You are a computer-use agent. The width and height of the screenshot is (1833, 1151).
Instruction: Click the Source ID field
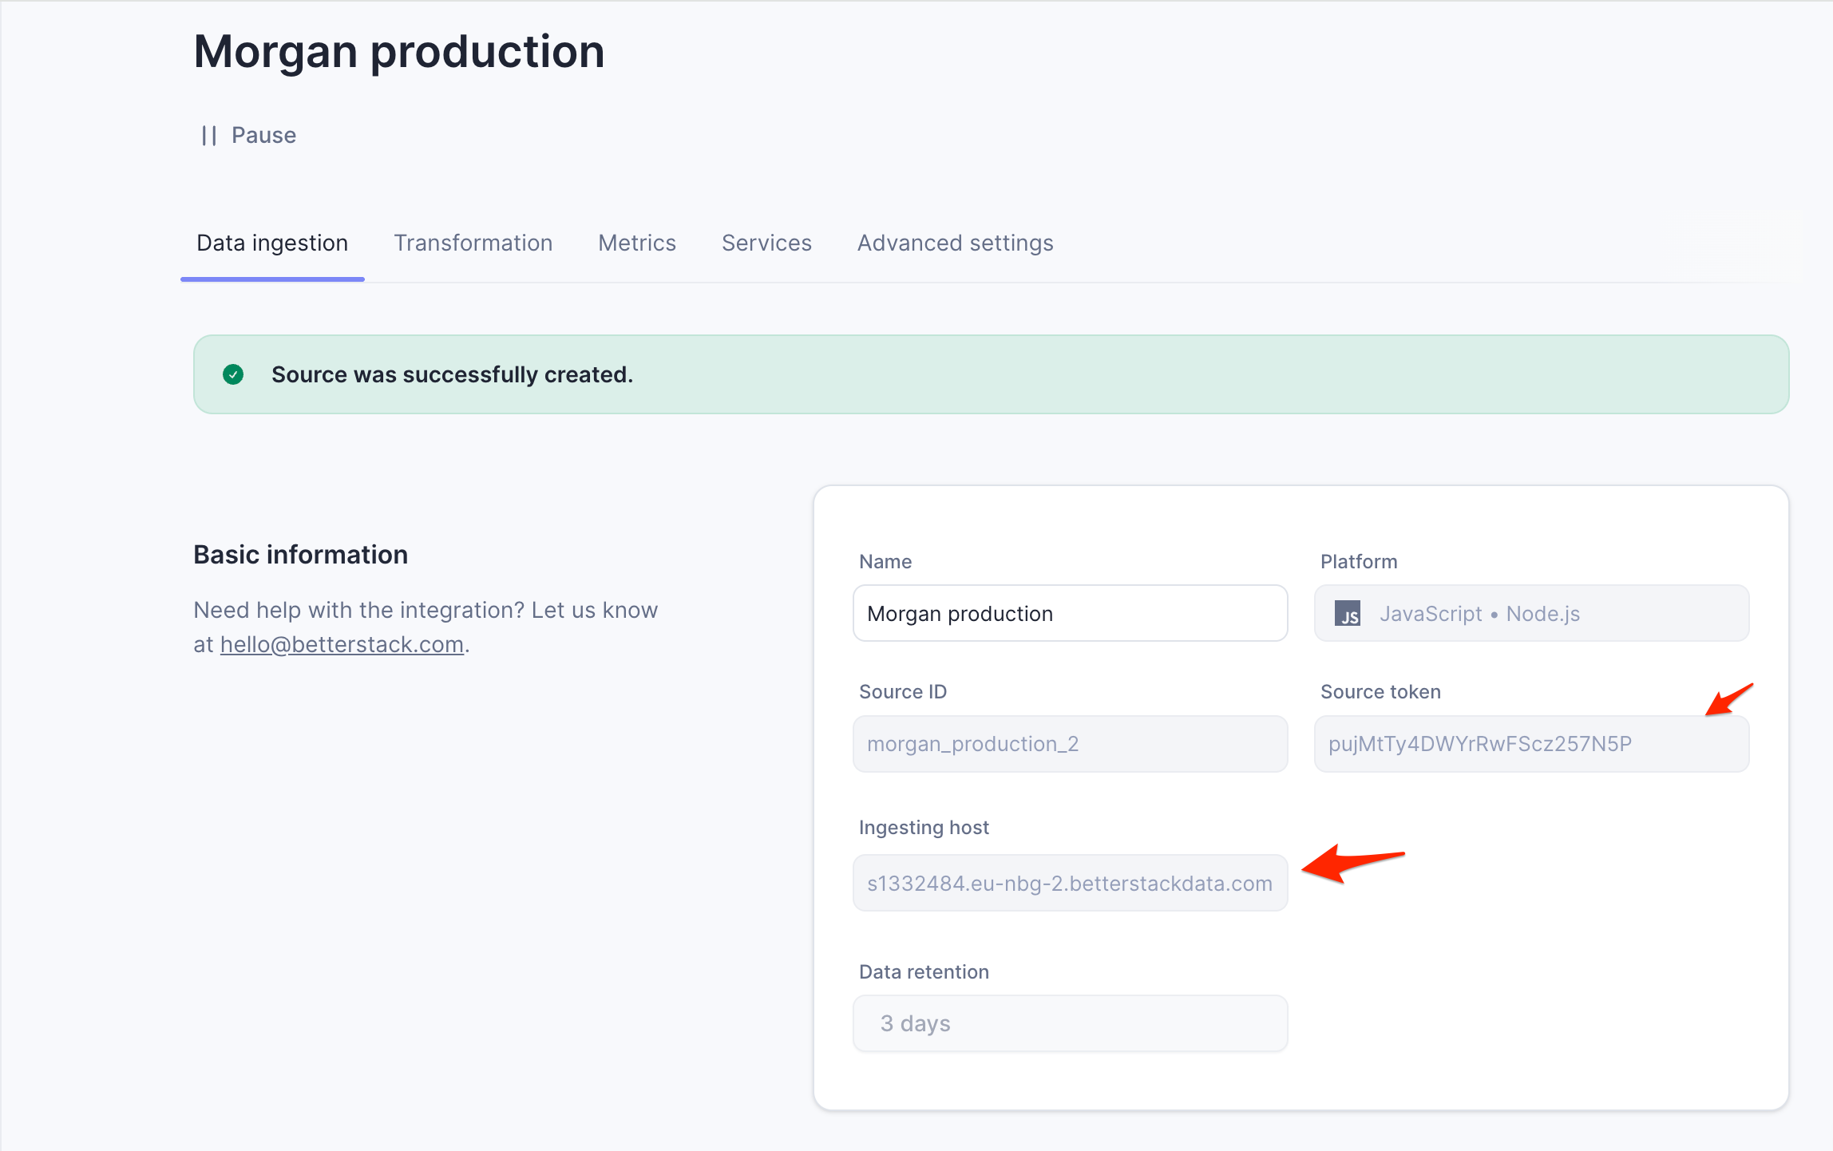[1070, 744]
